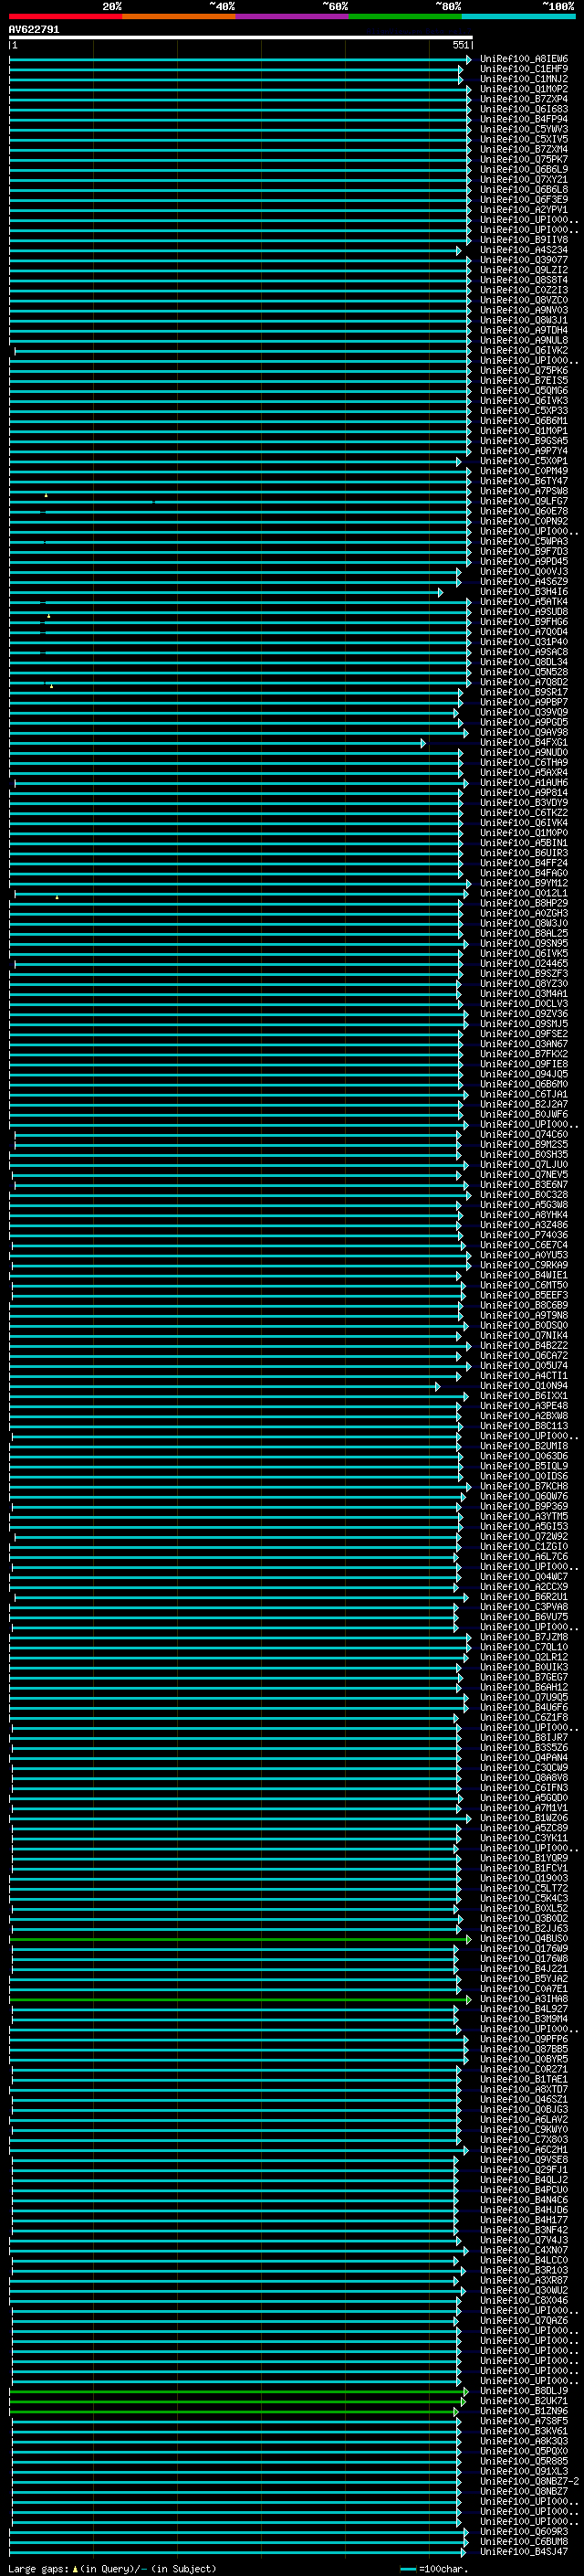Select label UniRef100_Q6B6L8
This screenshot has height=2576, width=584.
[523, 189]
